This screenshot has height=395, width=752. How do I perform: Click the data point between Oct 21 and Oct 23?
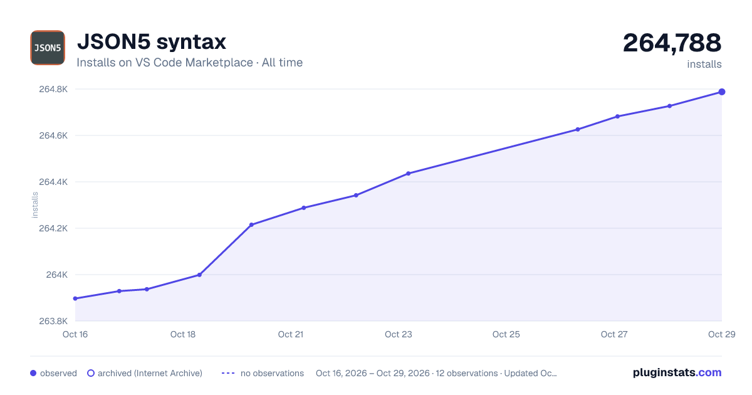pyautogui.click(x=356, y=195)
